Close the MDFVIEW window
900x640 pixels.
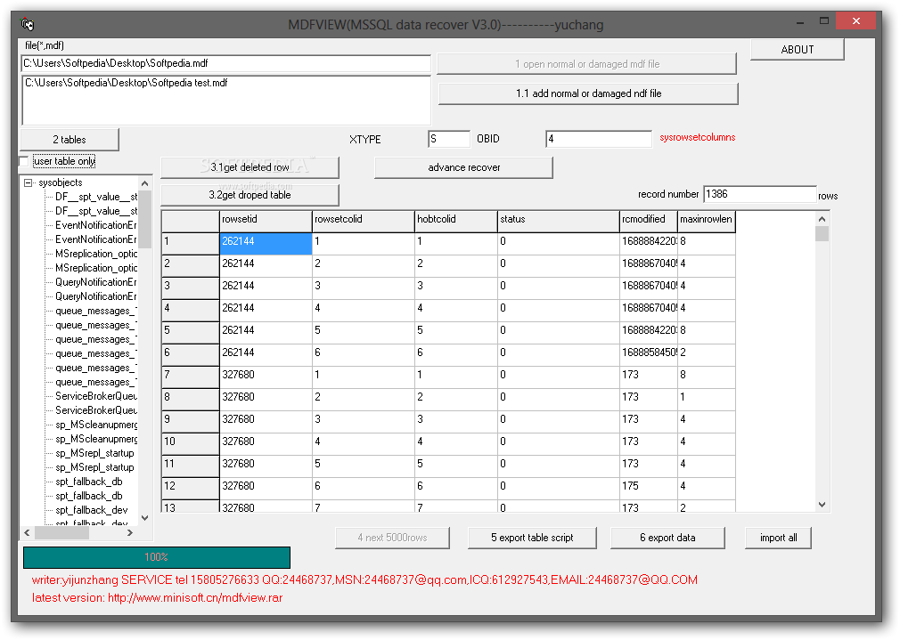(855, 21)
